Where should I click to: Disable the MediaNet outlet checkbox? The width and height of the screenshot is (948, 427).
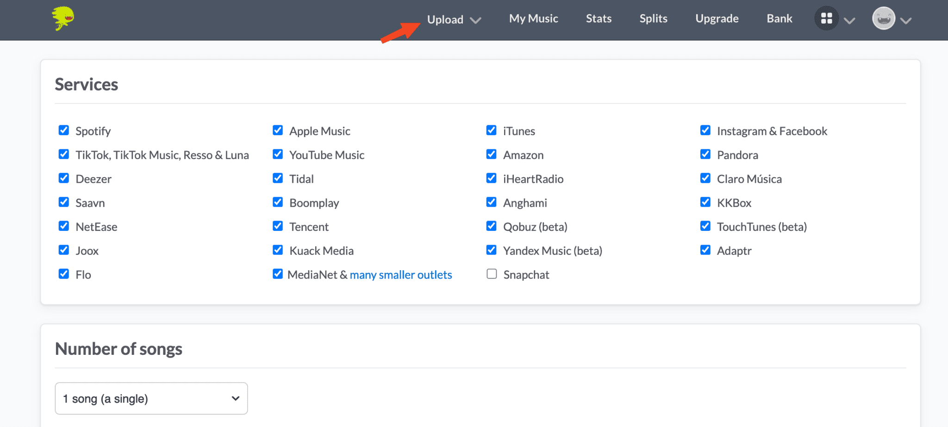[278, 274]
